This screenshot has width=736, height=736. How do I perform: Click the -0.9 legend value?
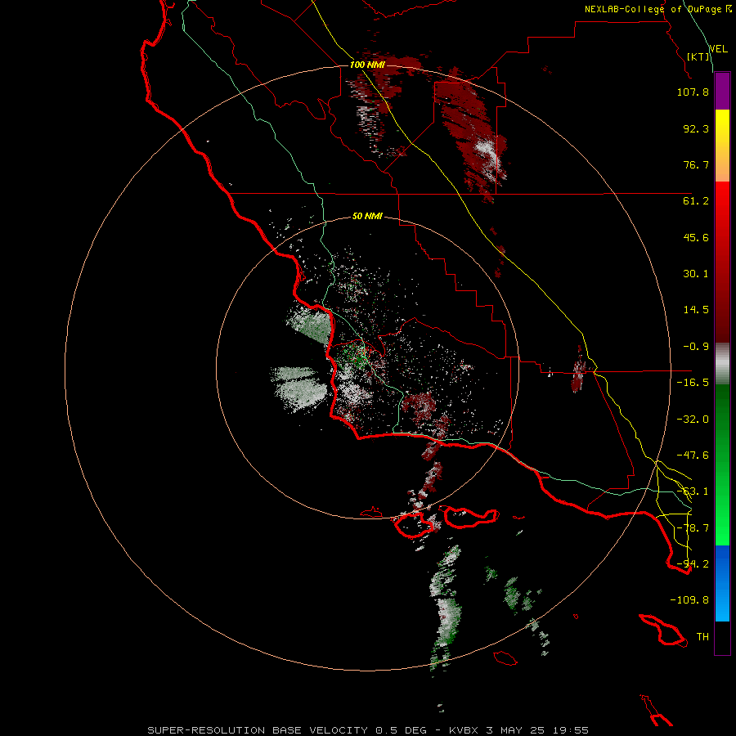[696, 347]
